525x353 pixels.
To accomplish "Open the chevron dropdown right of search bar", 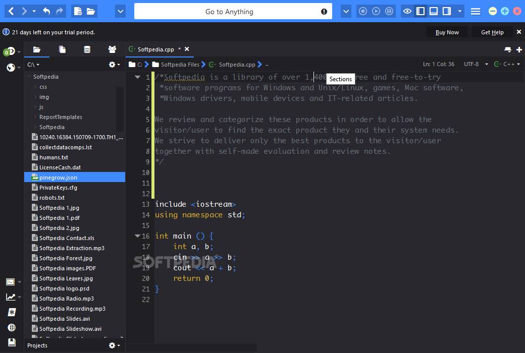I will click(346, 12).
